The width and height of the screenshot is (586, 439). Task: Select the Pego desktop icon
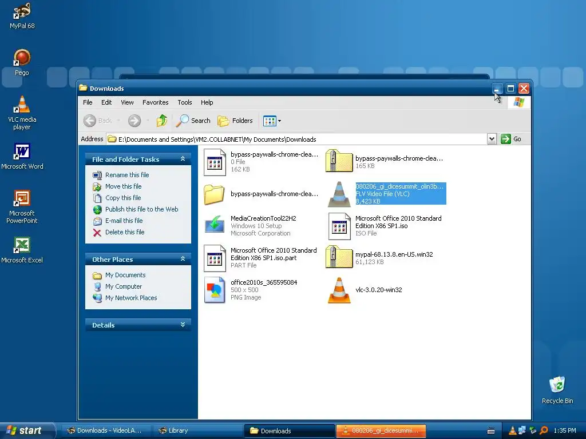(22, 62)
